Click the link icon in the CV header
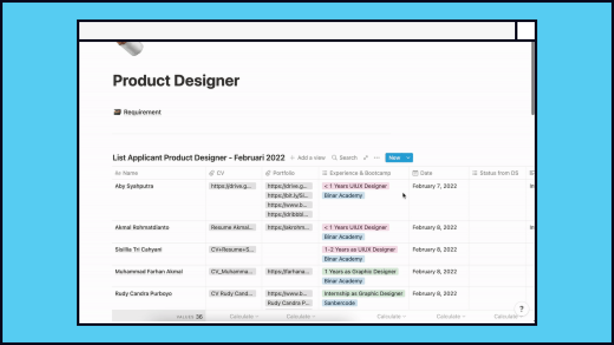This screenshot has height=345, width=614. pyautogui.click(x=212, y=173)
